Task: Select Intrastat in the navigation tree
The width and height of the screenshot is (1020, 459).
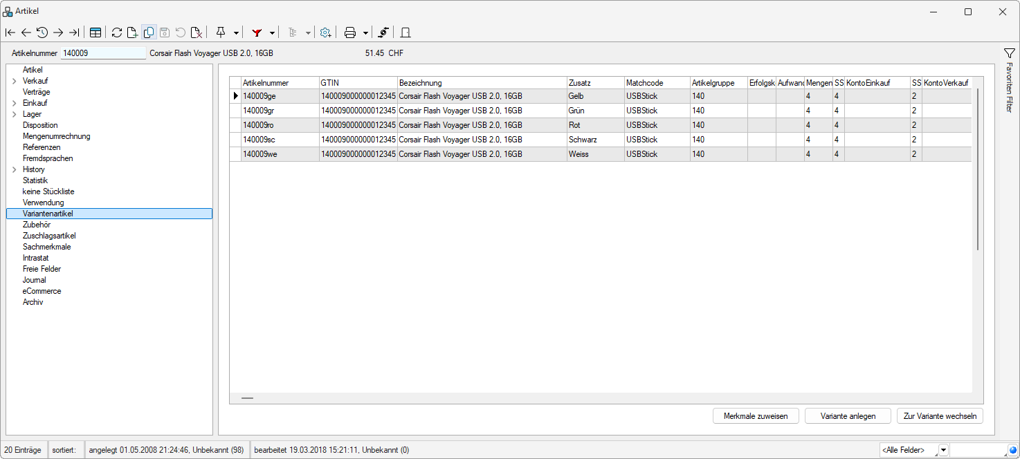Action: tap(35, 258)
